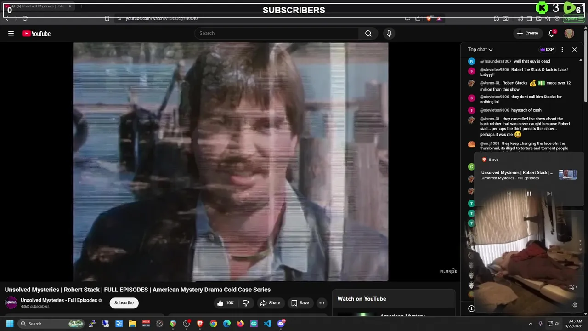Click the chat info icon at bottom
Image resolution: width=588 pixels, height=331 pixels.
471,308
